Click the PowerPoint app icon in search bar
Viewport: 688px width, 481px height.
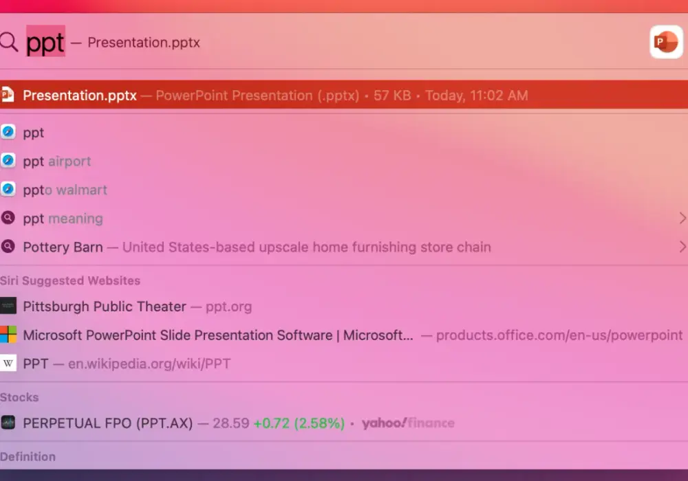(x=666, y=42)
